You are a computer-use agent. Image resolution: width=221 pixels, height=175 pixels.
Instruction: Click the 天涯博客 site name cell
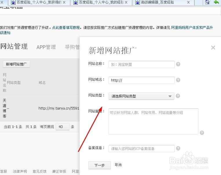5,108
